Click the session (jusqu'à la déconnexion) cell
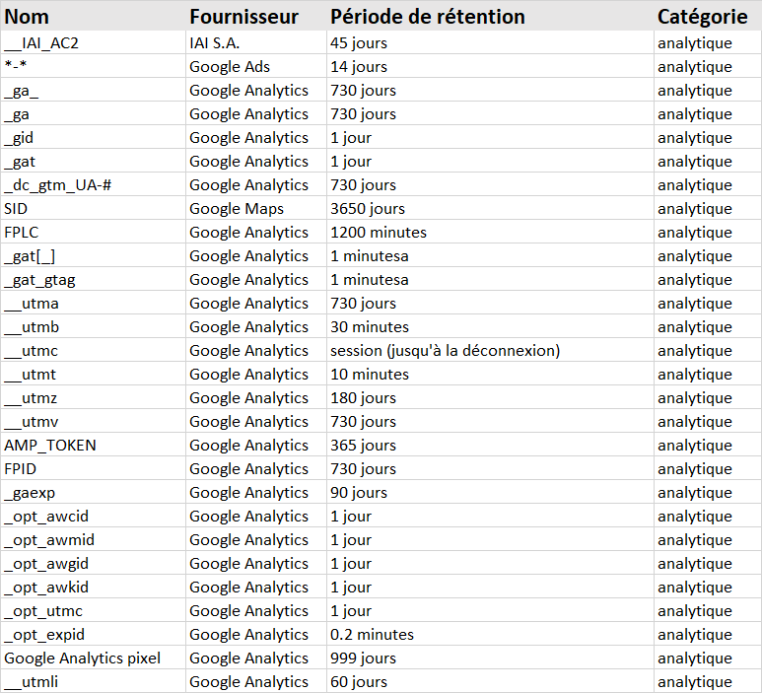Screen dimensions: 762x693 coord(445,351)
